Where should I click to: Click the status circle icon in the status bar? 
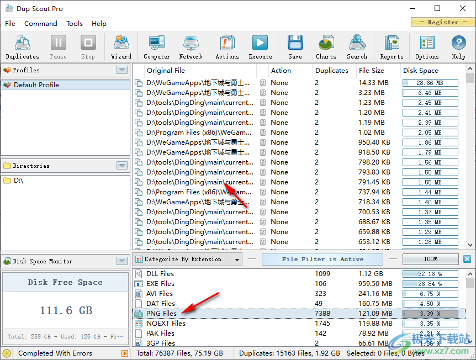coord(7,353)
